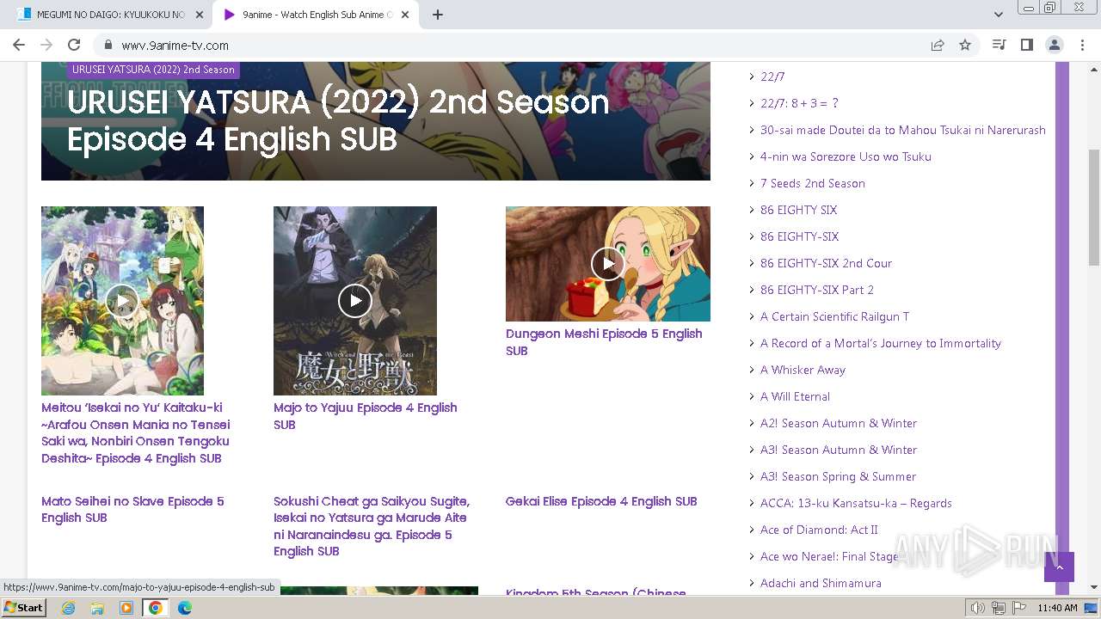
Task: Open Chrome's three-dot menu
Action: (1081, 45)
